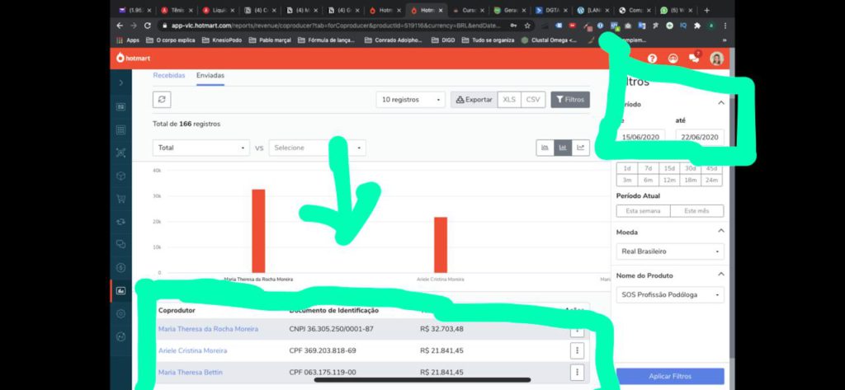Switch to the Curso browser tab
The height and width of the screenshot is (390, 845).
tap(469, 10)
